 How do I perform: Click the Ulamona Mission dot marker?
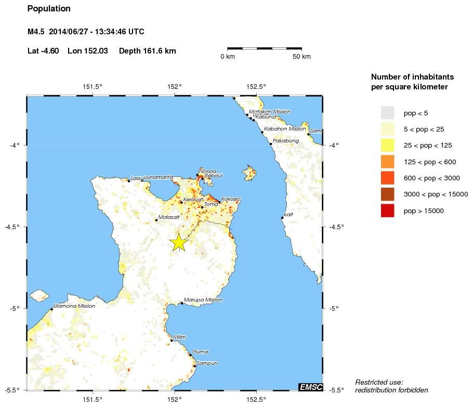pos(51,309)
